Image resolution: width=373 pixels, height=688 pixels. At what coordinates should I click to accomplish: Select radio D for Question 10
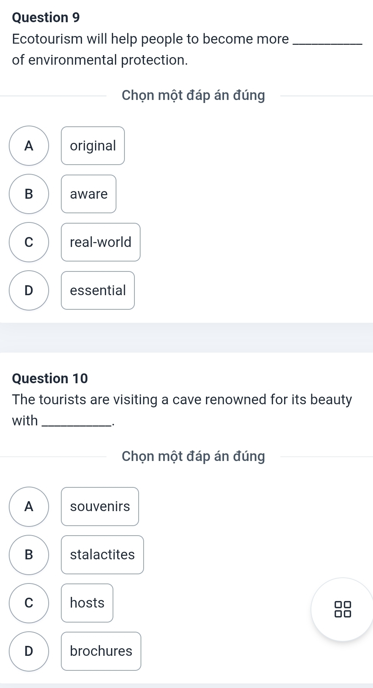coord(29,651)
